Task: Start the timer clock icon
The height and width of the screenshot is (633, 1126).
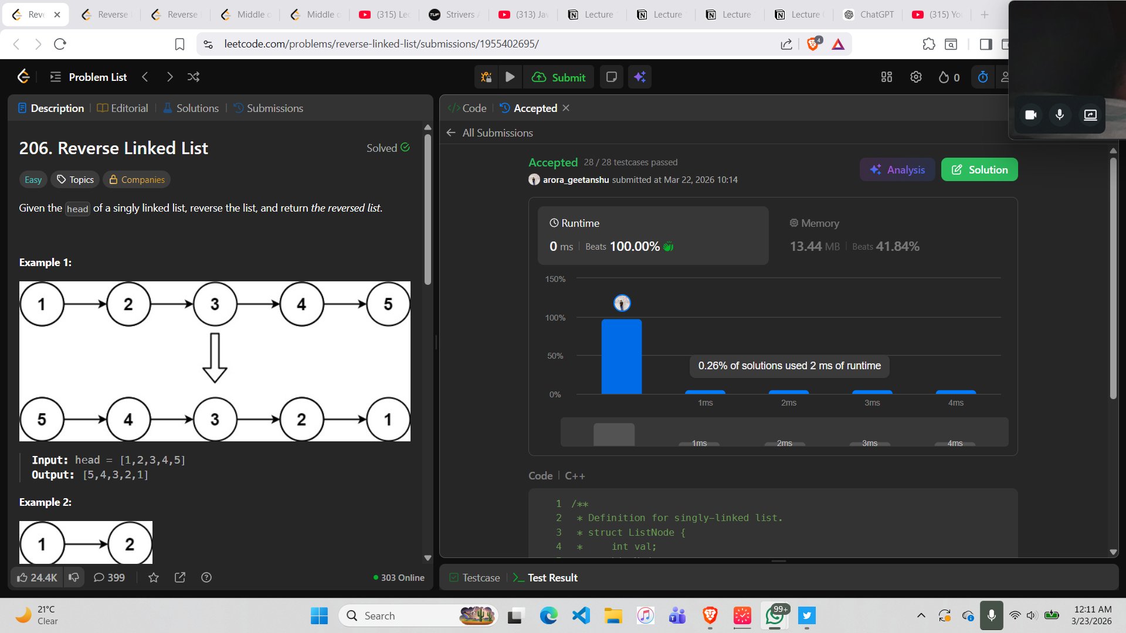Action: pyautogui.click(x=983, y=77)
